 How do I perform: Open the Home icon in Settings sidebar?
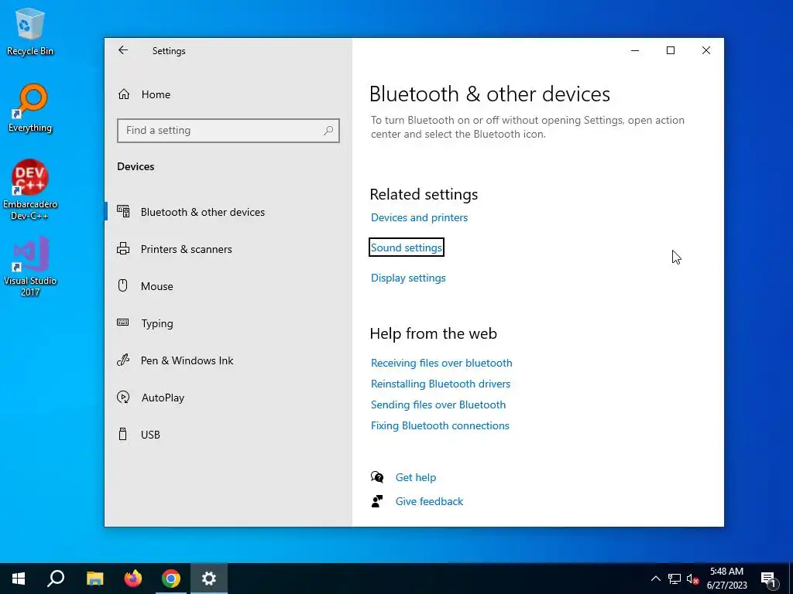tap(124, 94)
